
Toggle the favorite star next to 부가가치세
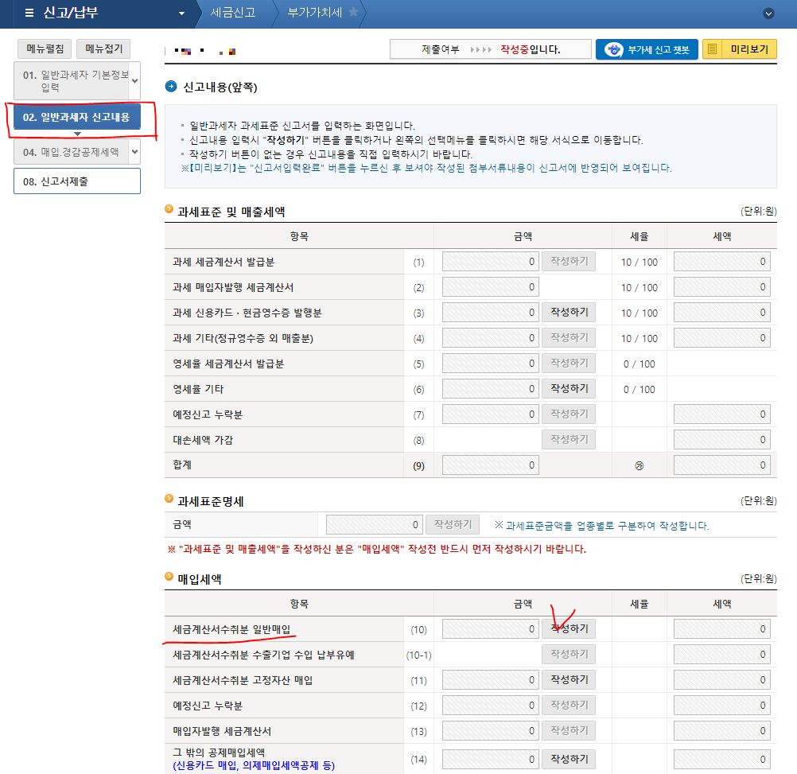coord(353,12)
